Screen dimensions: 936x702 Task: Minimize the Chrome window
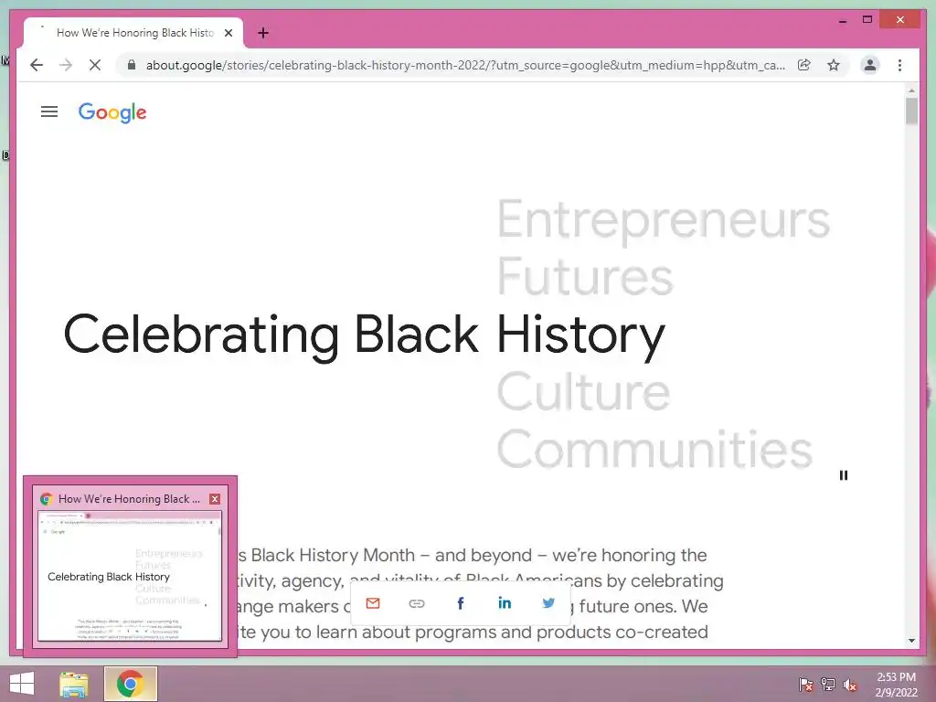click(x=842, y=20)
